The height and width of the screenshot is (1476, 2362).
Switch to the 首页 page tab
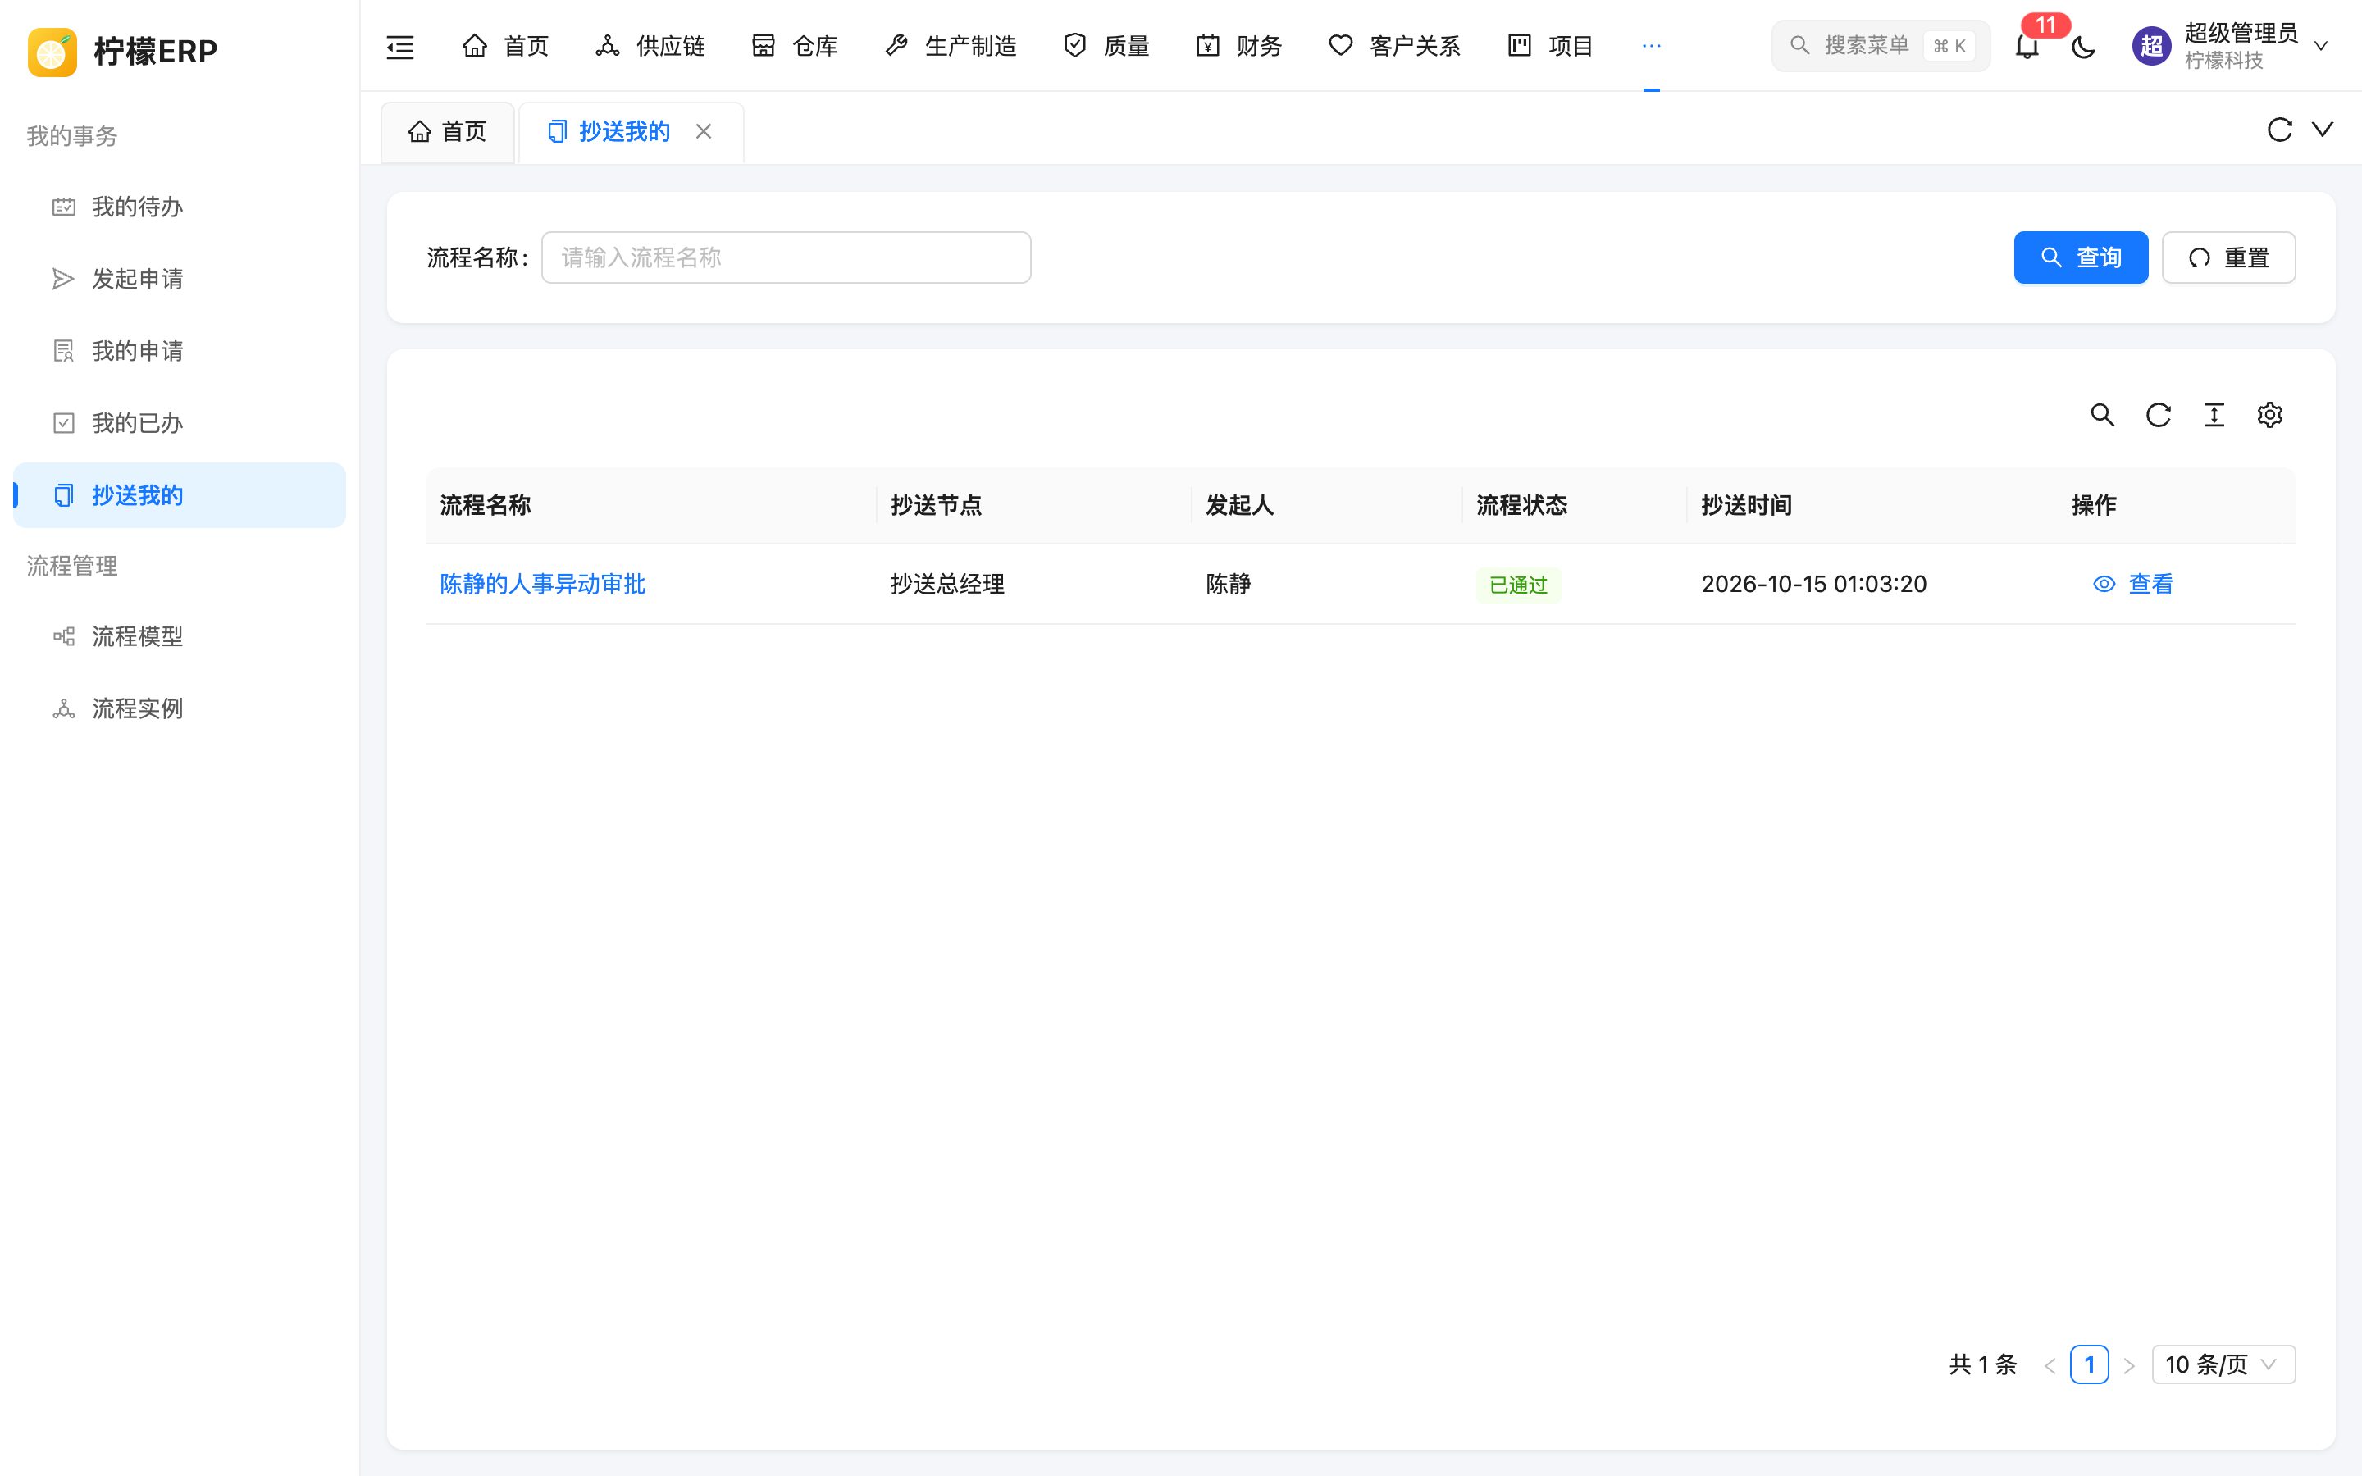click(447, 132)
